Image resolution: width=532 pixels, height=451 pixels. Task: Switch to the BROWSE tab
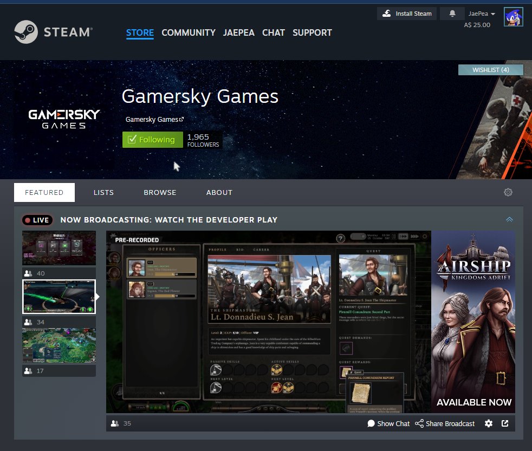click(x=160, y=192)
